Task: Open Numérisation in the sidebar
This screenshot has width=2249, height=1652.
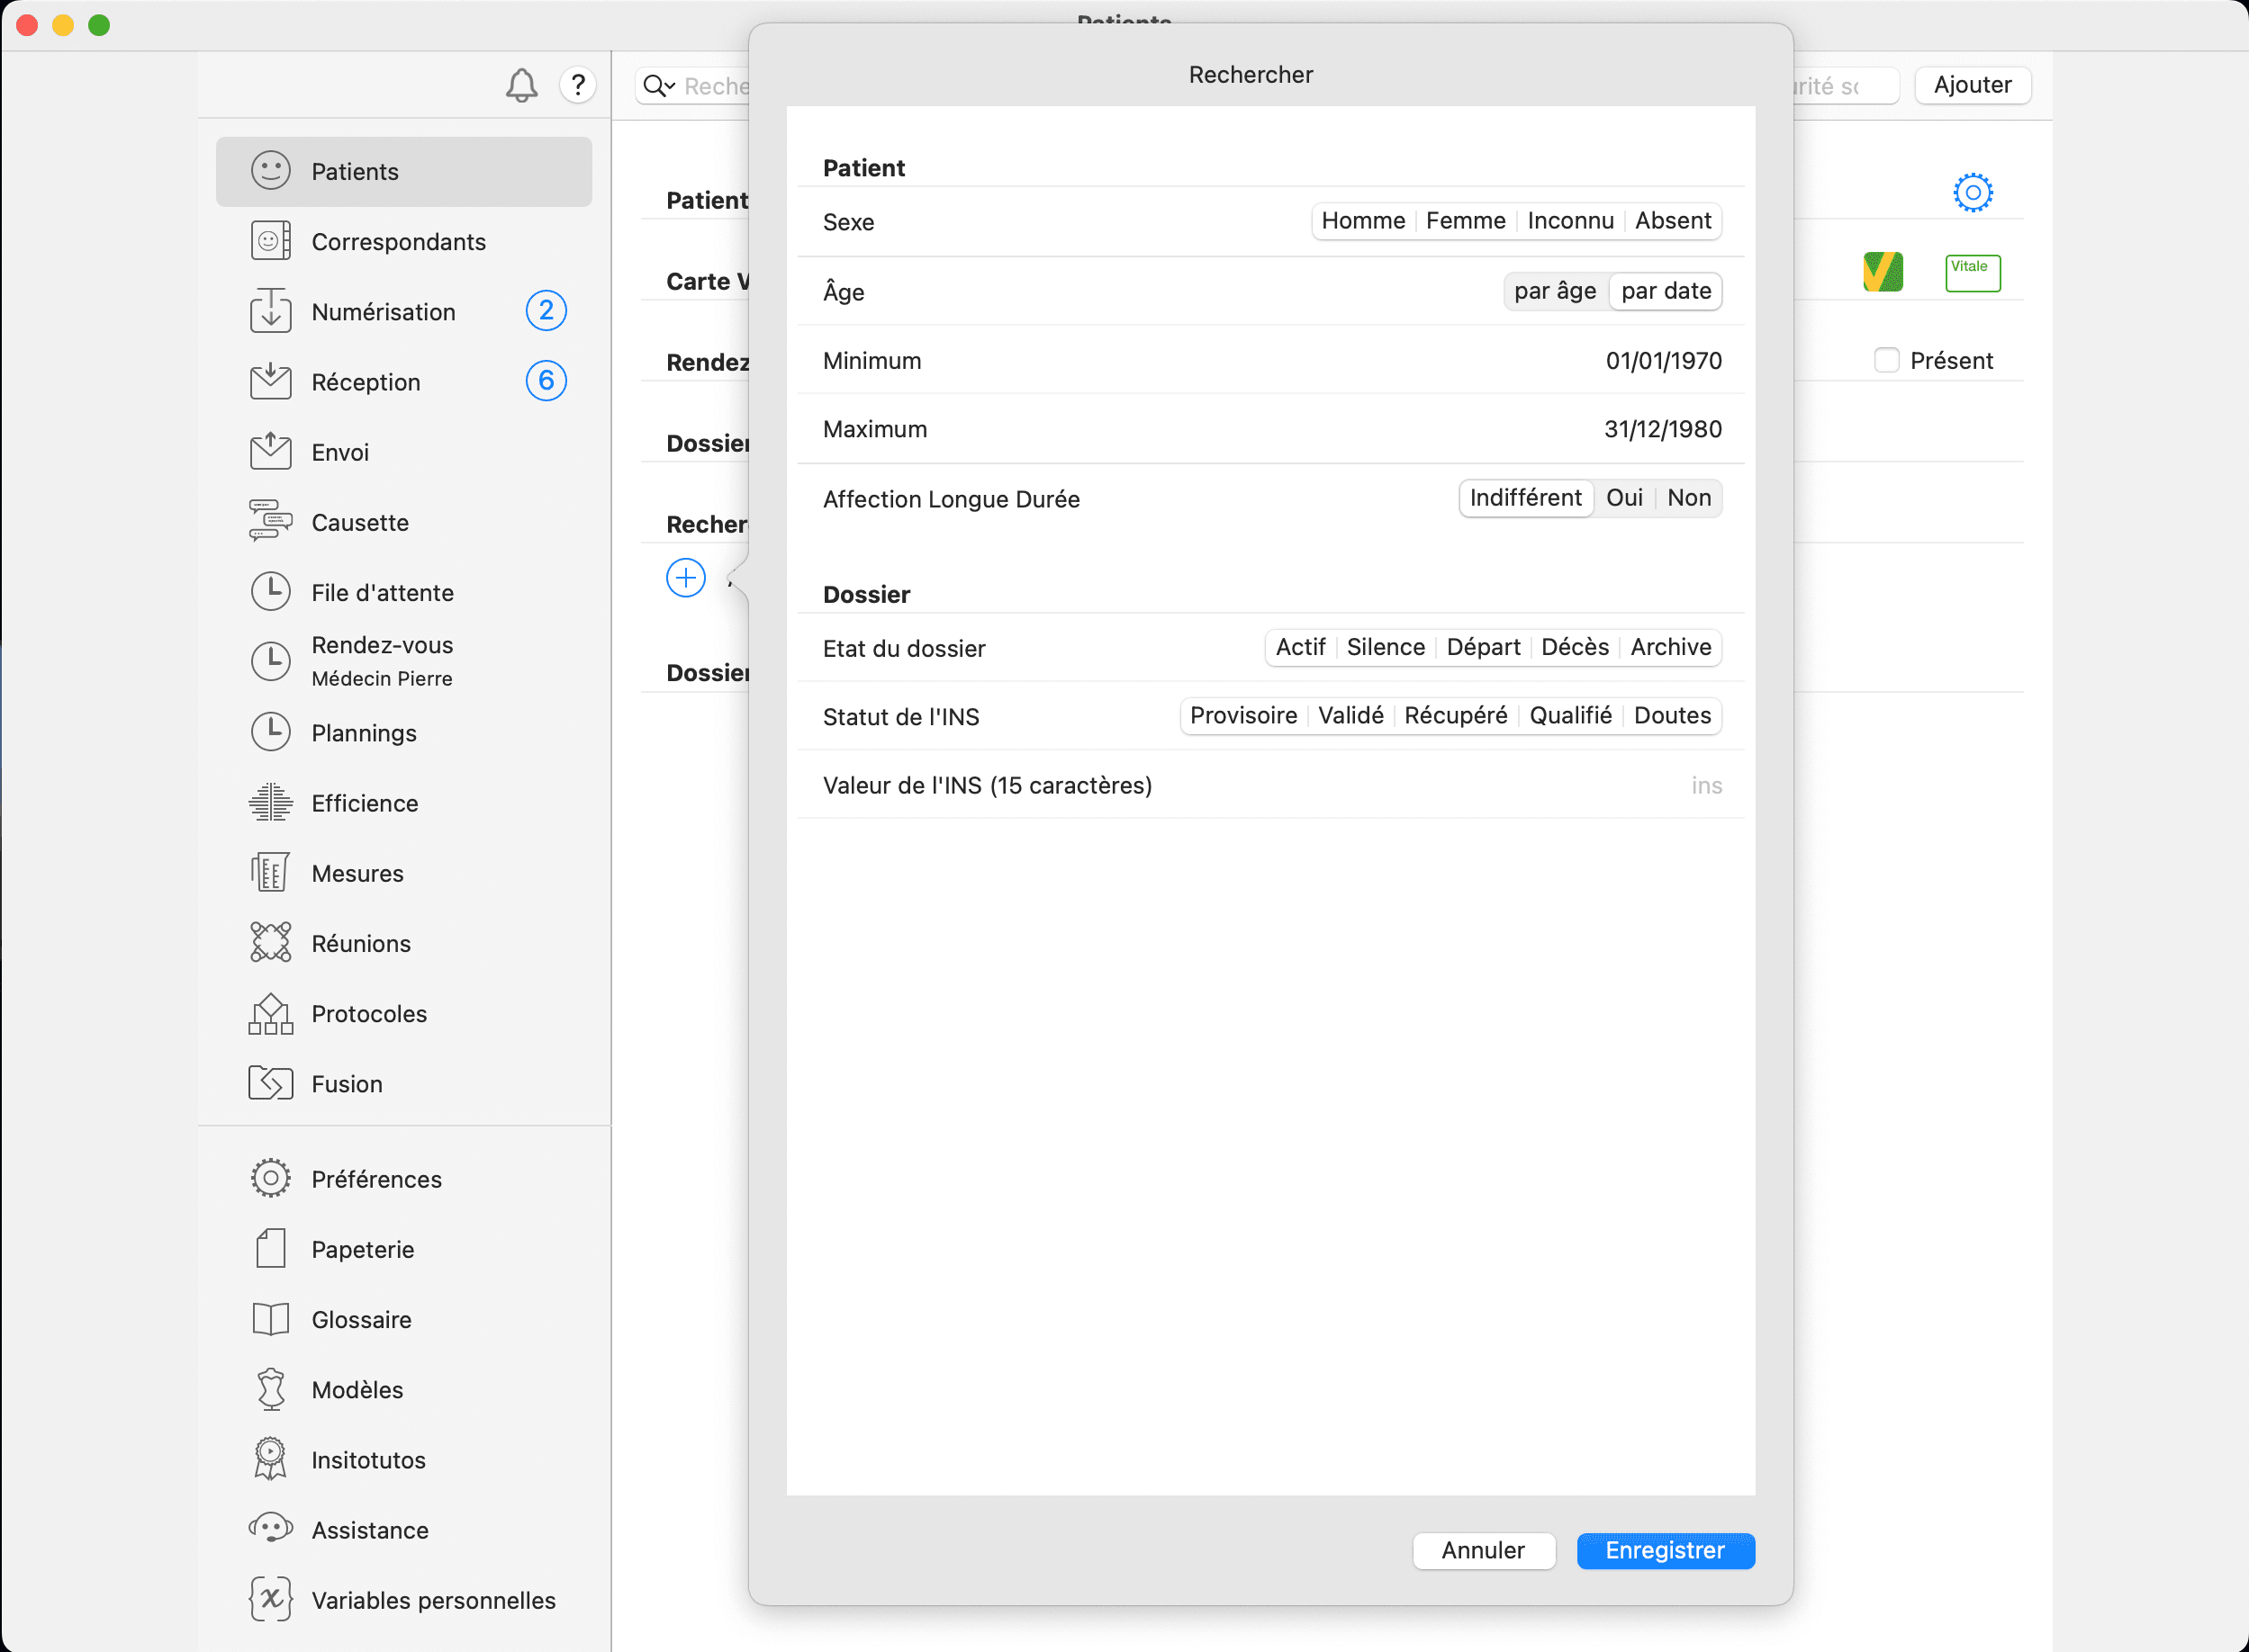Action: tap(384, 312)
